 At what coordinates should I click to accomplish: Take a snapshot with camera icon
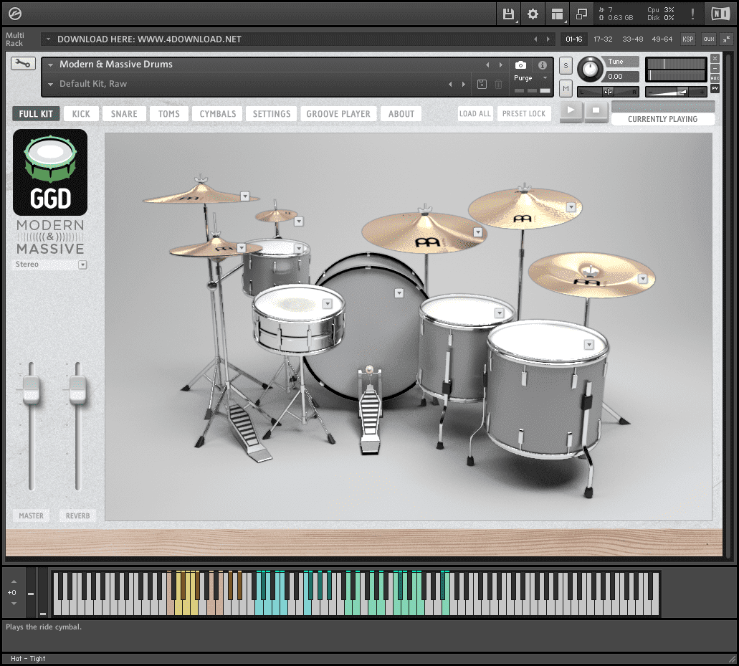[x=520, y=65]
